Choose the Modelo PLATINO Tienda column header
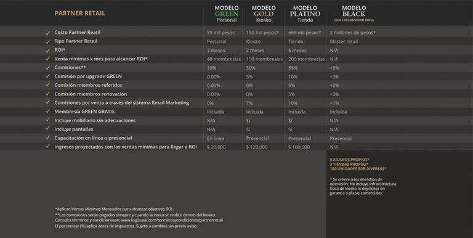The image size is (473, 238). (x=305, y=14)
